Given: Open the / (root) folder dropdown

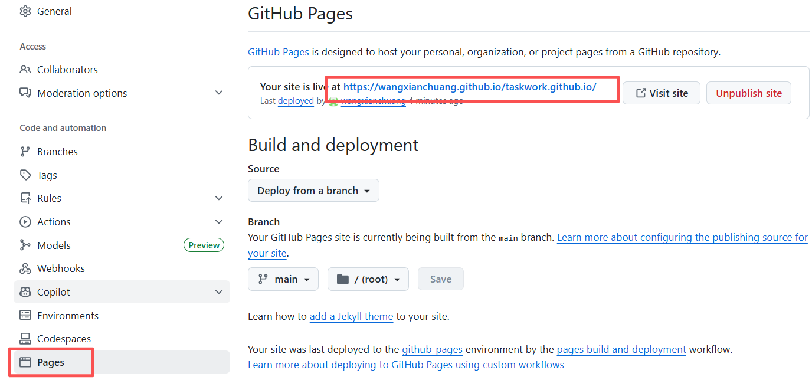Looking at the screenshot, I should [368, 279].
